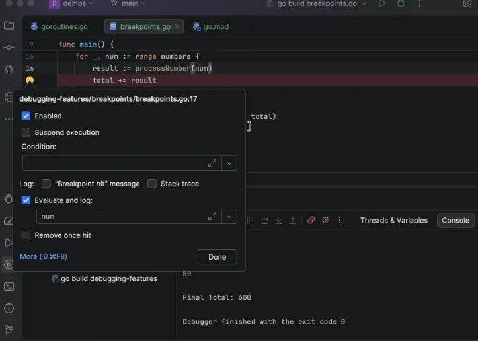This screenshot has height=341, width=478.
Task: Mute breakpoints crossed circle icon
Action: point(325,220)
